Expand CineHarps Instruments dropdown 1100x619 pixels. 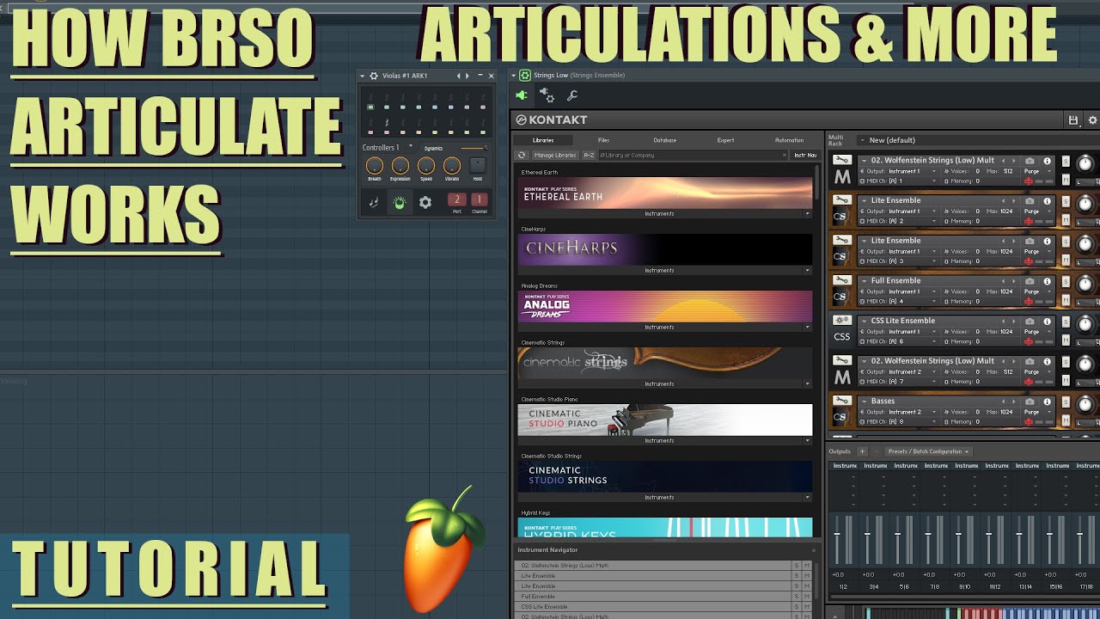(x=808, y=270)
